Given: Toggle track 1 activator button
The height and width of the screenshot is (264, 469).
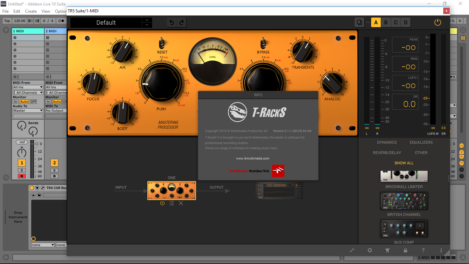Looking at the screenshot, I should 22,163.
